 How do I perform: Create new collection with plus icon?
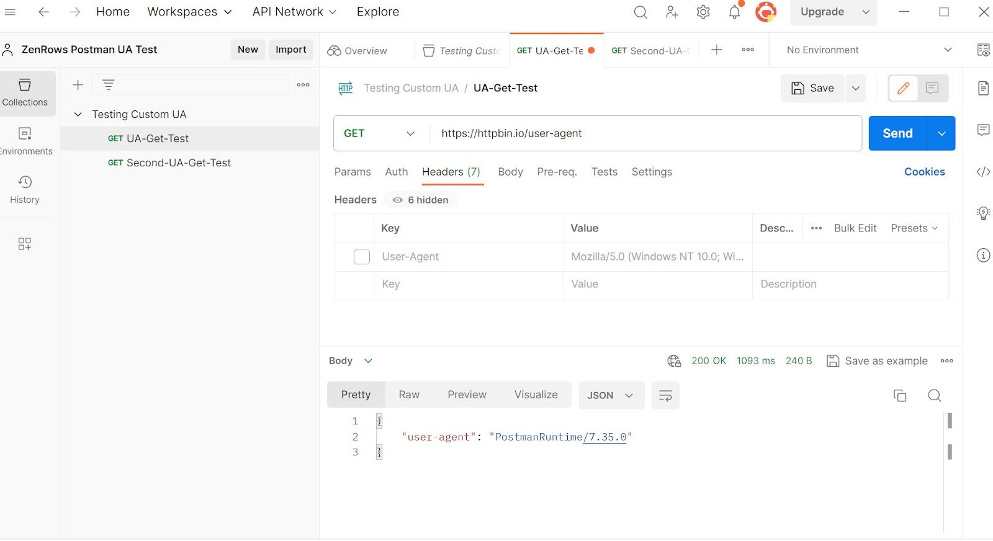tap(78, 85)
